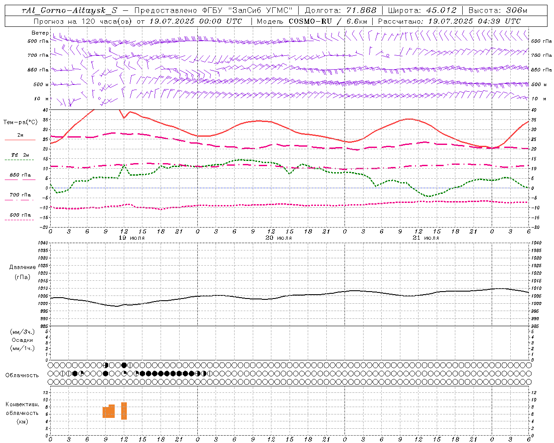Click the forecast start time 19.07.2025 00:00 UTC

(x=196, y=21)
